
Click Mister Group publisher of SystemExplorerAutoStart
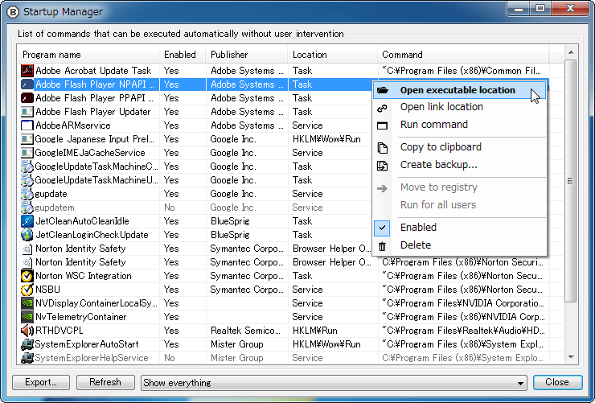(x=236, y=344)
